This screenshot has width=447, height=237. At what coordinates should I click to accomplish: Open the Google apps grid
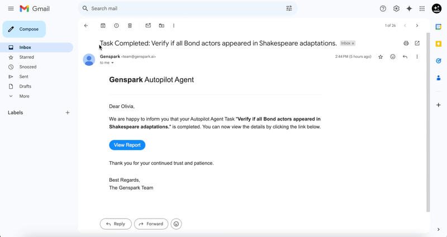422,8
